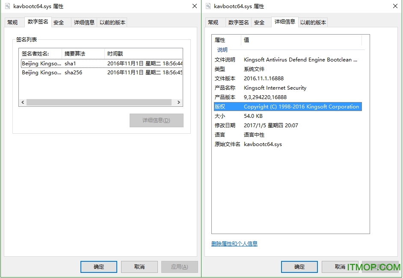Select the 语言 语言中性 row
Image resolution: width=403 pixels, height=278 pixels.
[288, 135]
